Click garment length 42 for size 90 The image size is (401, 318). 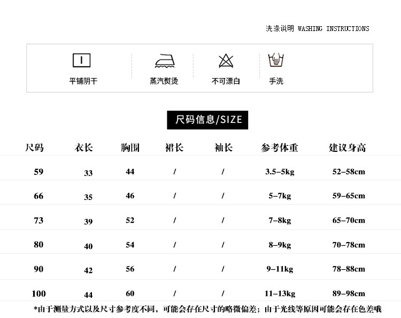pyautogui.click(x=88, y=270)
